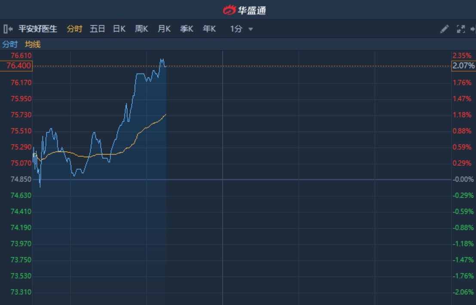Toggle the 分时 price line legend
476x305 pixels.
[x=10, y=44]
